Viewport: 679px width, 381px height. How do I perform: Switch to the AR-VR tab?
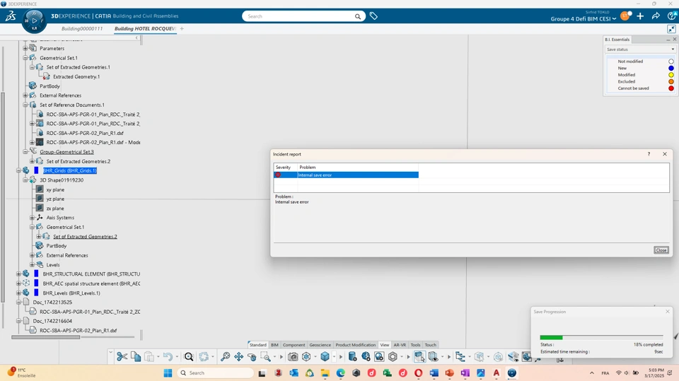tap(400, 345)
